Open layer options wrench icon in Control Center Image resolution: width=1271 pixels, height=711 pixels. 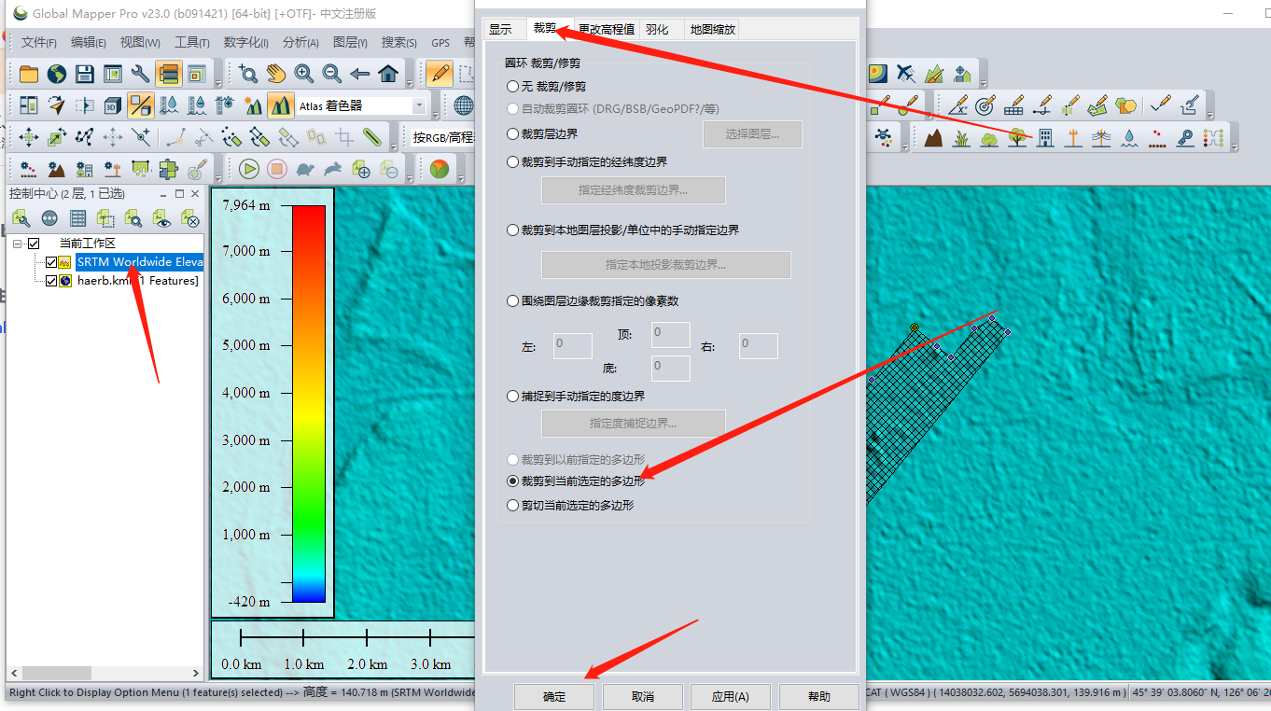(21, 218)
